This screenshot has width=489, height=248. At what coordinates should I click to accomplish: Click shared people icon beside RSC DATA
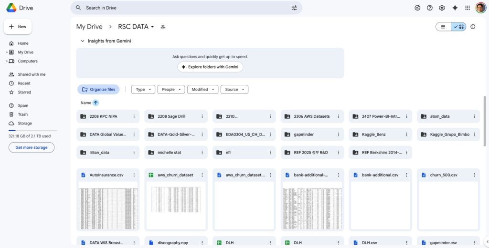pyautogui.click(x=163, y=27)
